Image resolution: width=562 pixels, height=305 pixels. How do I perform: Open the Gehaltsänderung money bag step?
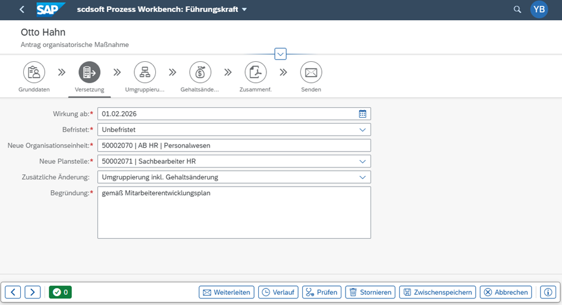tap(200, 73)
